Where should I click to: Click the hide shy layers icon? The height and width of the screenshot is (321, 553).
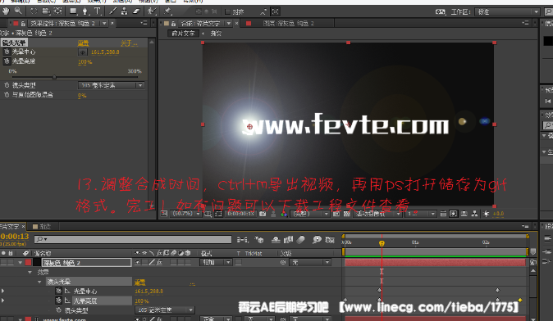276,240
